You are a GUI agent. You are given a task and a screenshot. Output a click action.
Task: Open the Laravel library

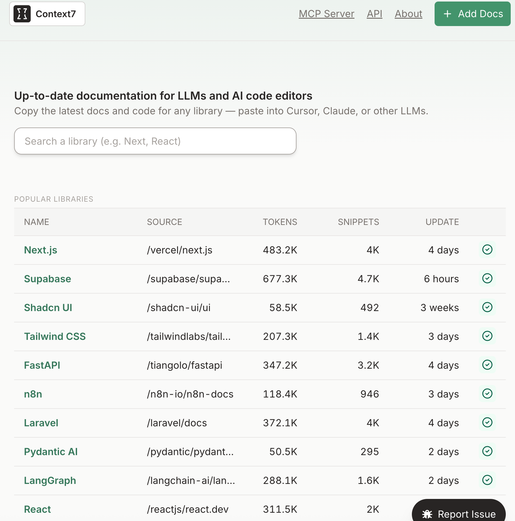tap(41, 423)
